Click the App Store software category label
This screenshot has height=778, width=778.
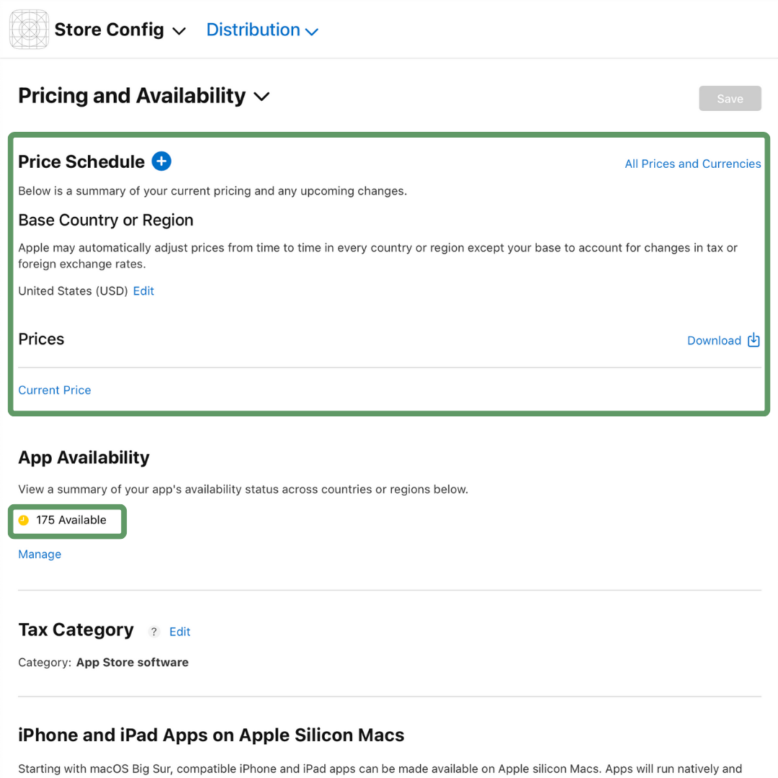(x=132, y=662)
